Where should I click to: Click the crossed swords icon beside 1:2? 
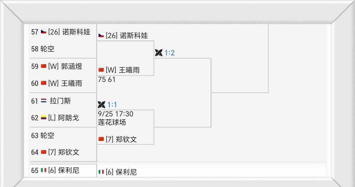[159, 53]
